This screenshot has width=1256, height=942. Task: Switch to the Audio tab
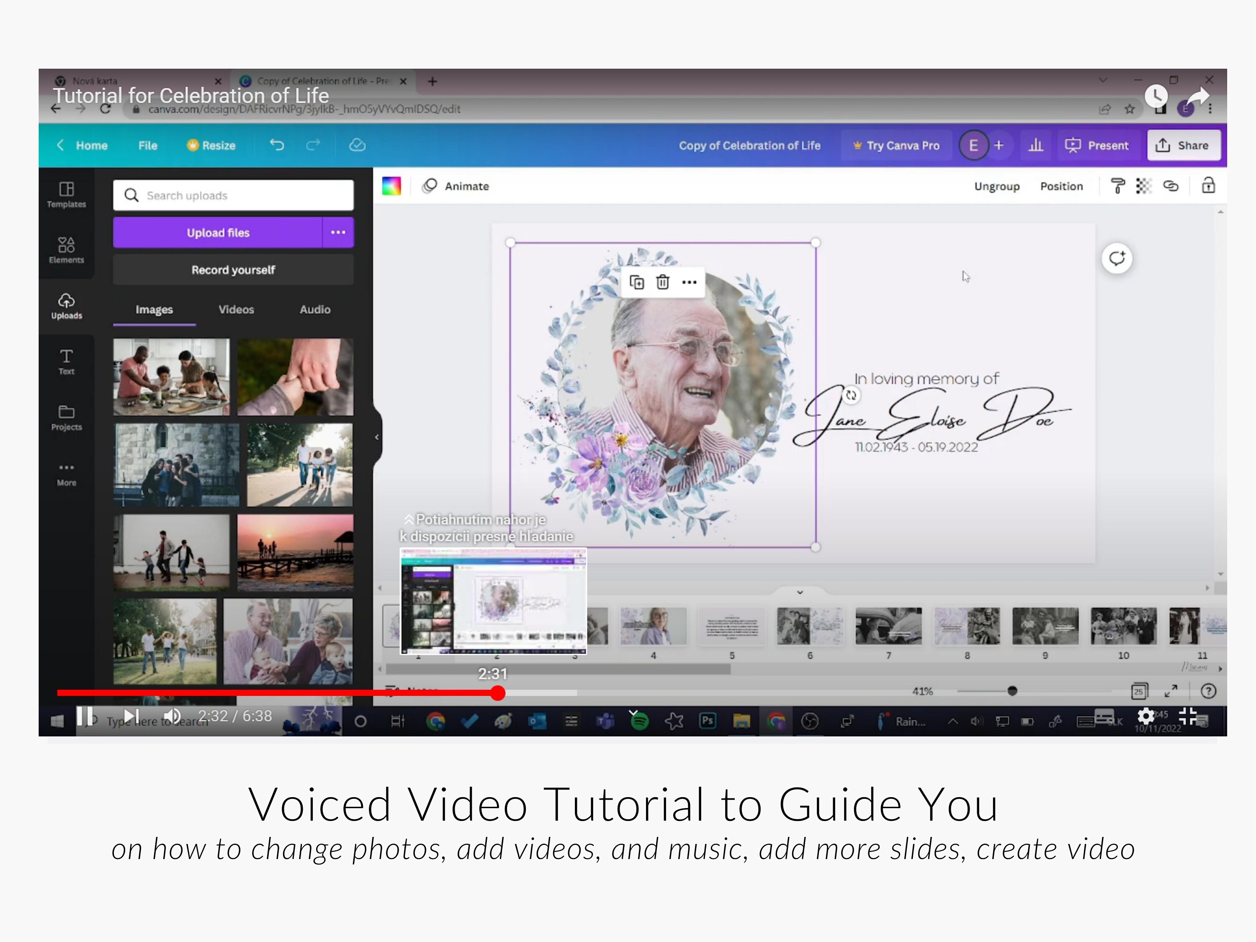(x=314, y=309)
